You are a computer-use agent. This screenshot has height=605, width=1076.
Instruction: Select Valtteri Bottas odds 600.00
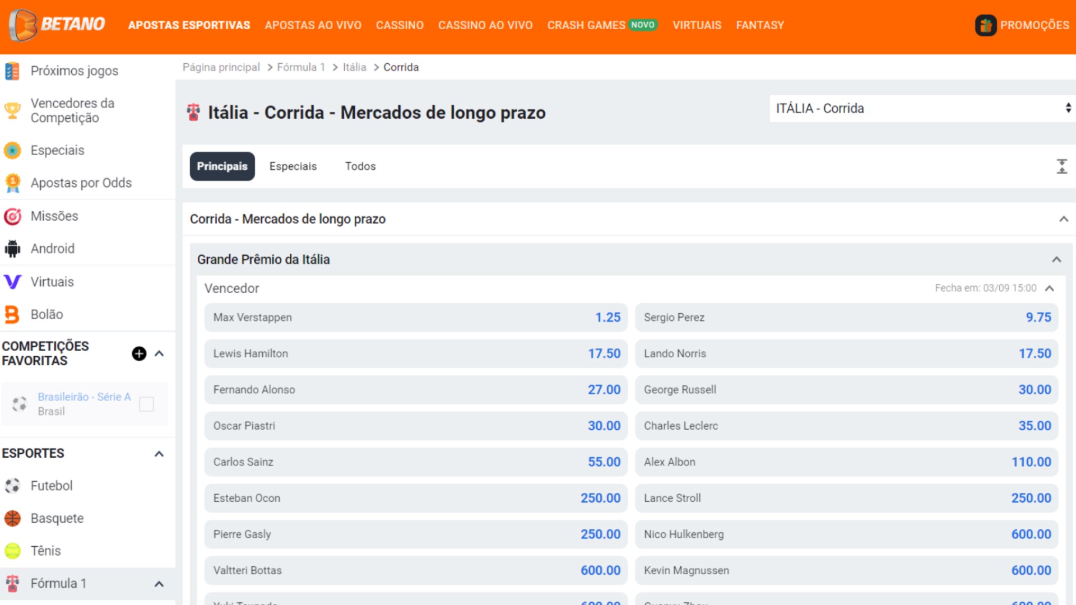416,570
